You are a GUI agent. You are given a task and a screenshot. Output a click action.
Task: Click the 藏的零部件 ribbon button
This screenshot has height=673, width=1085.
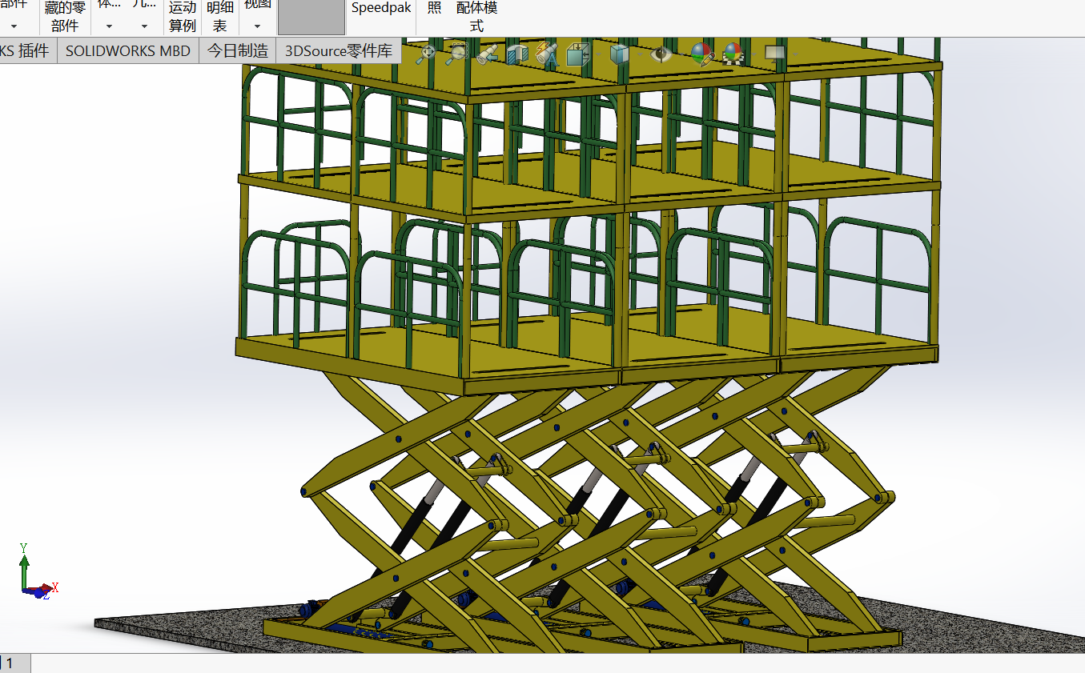[x=65, y=16]
